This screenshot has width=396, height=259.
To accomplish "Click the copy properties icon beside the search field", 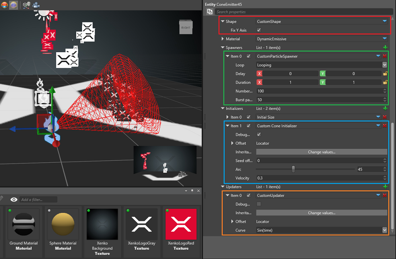I will tap(209, 12).
